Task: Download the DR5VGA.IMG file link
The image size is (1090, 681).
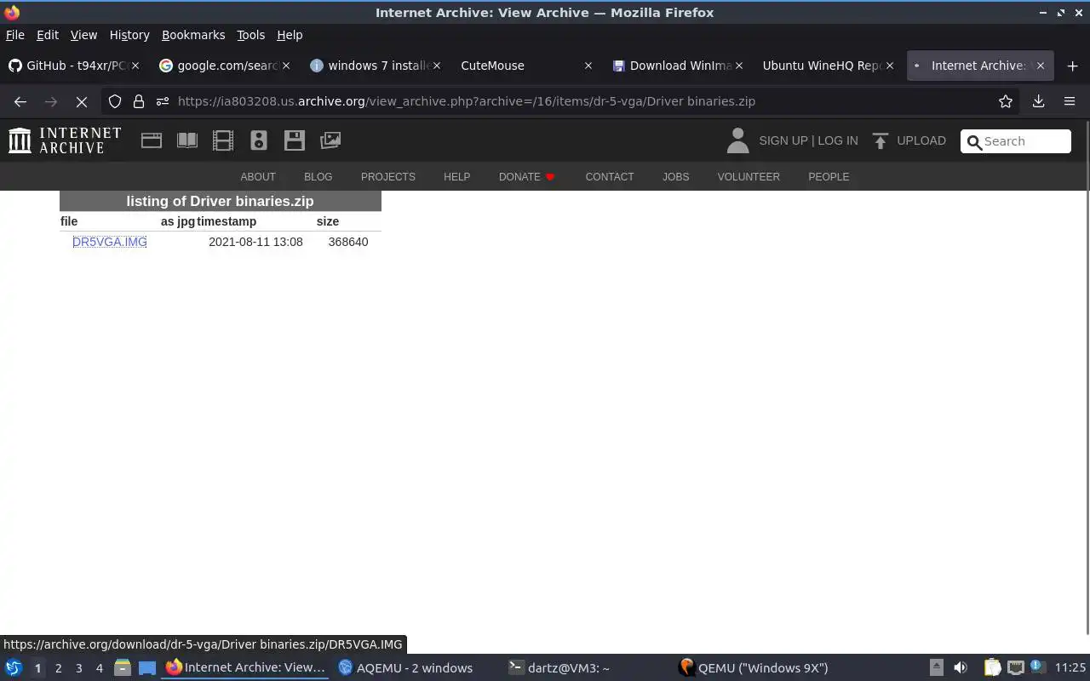Action: pyautogui.click(x=110, y=242)
